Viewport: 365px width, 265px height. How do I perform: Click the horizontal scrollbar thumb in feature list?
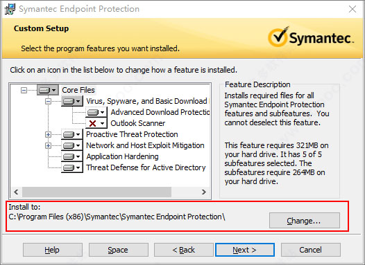(x=96, y=192)
